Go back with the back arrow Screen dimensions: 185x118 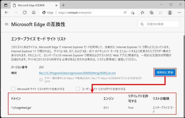tap(7, 12)
